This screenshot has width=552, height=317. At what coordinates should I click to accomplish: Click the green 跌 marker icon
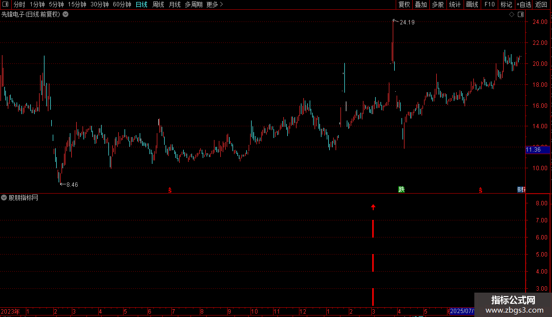tap(402, 189)
